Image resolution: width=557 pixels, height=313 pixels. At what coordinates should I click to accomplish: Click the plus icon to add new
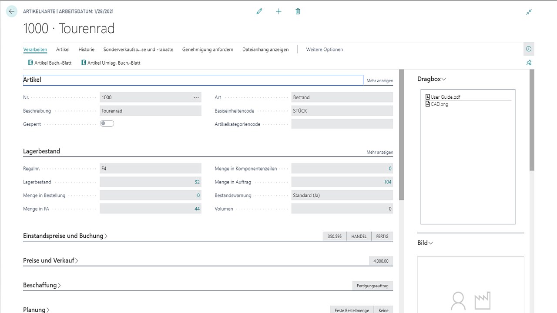pyautogui.click(x=278, y=12)
